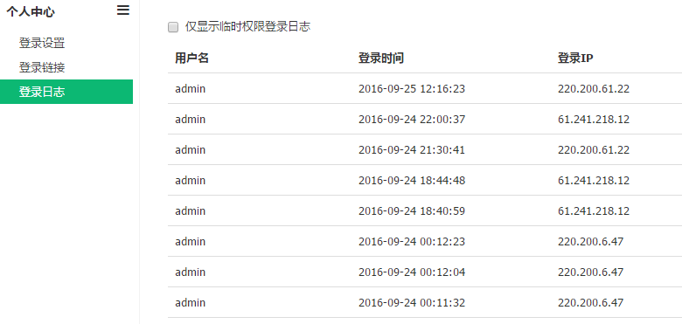
Task: Select log row dated 2016-09-24 22:00:37
Action: coord(425,119)
